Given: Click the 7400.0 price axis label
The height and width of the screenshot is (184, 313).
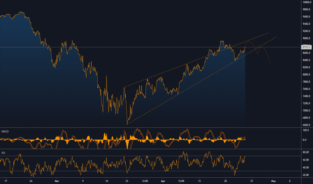Looking at the screenshot, I should [306, 96].
